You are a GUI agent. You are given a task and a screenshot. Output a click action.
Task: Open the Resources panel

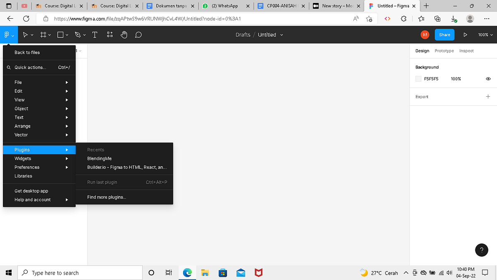(109, 34)
